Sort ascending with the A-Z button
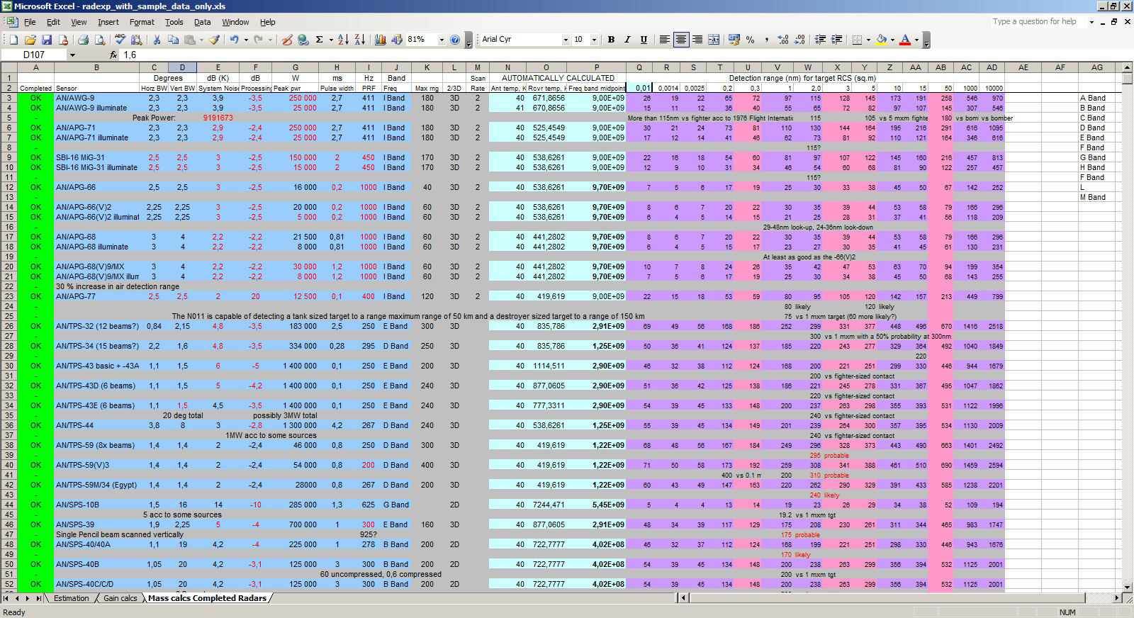This screenshot has height=618, width=1134. click(343, 40)
